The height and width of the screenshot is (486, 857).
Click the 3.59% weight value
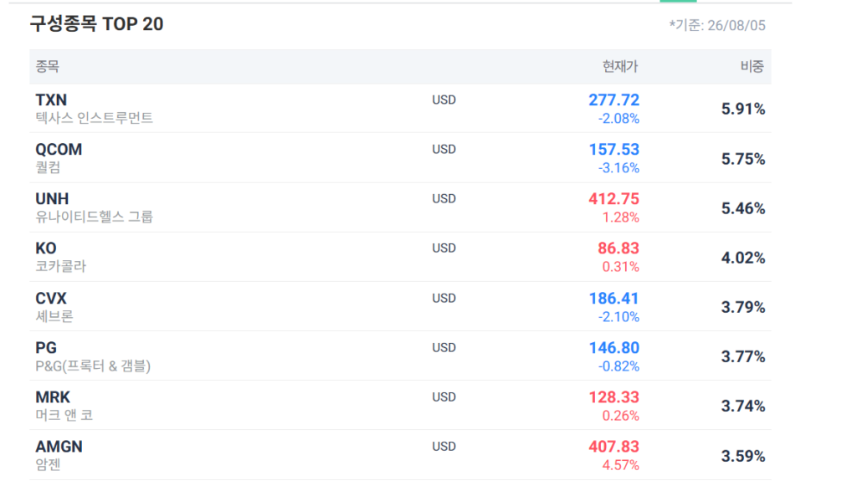pos(743,456)
